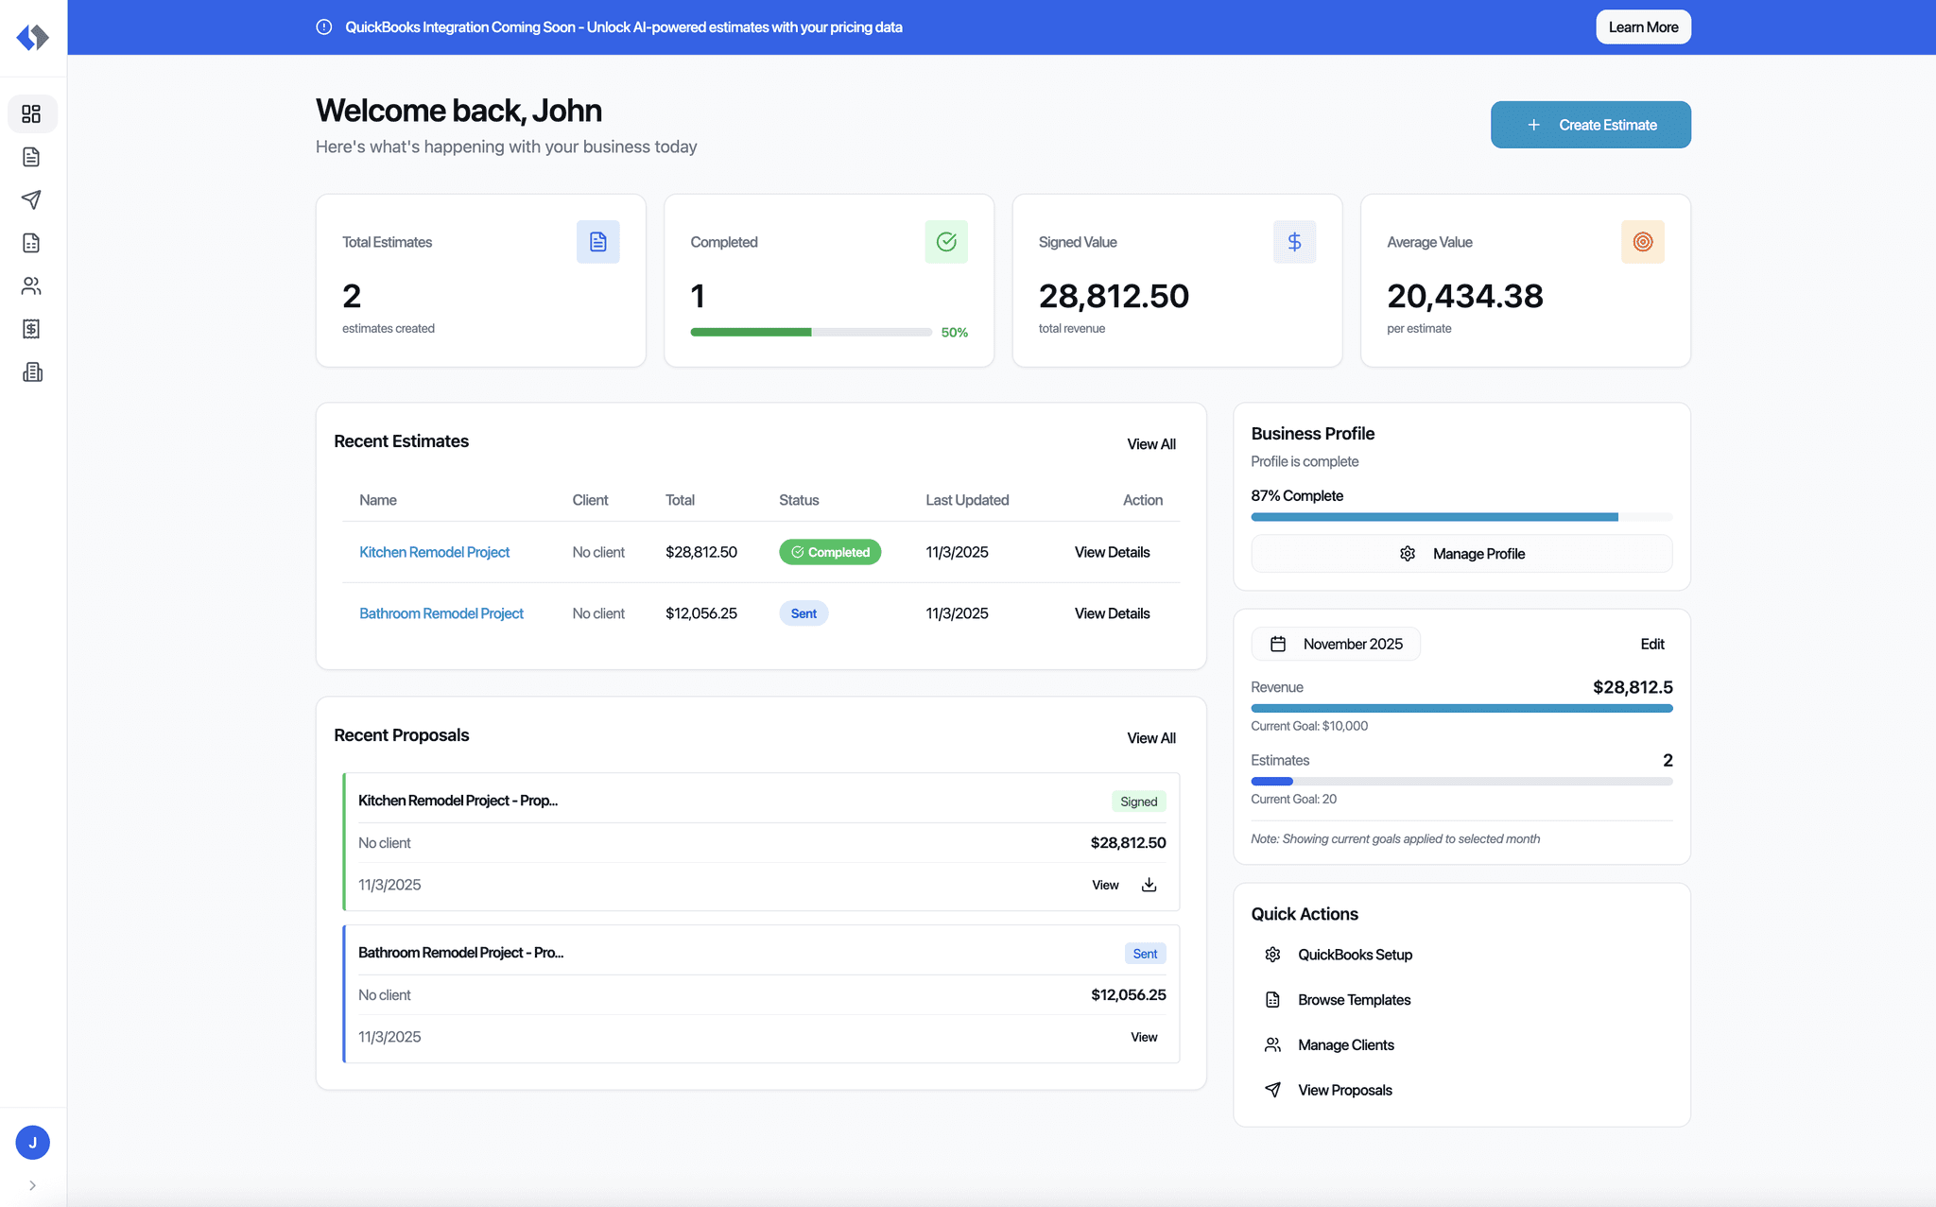Image resolution: width=1936 pixels, height=1207 pixels.
Task: Click the Completed checkmark icon
Action: 946,242
